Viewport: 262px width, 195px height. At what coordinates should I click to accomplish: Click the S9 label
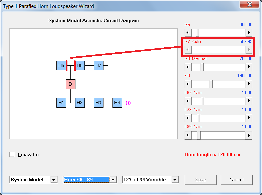tap(187, 76)
